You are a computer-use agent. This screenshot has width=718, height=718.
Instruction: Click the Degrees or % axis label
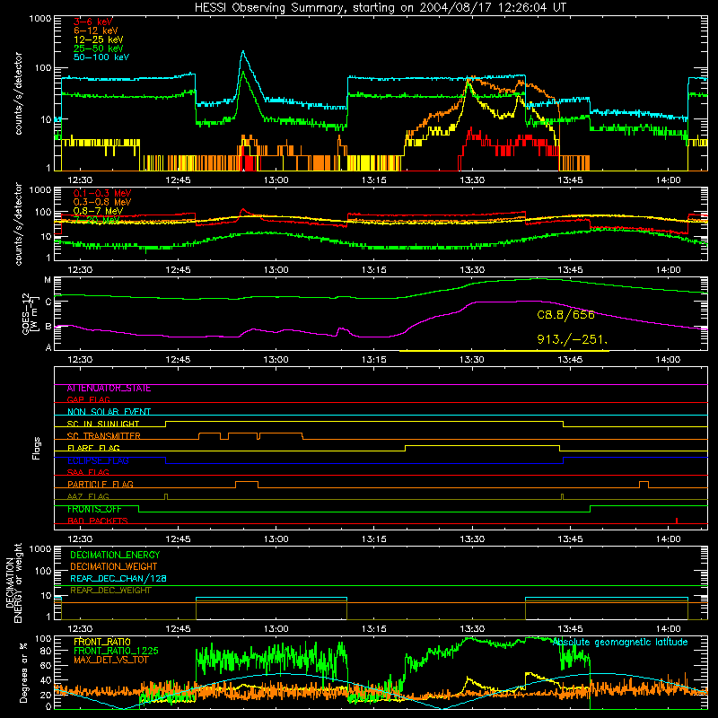tap(23, 673)
